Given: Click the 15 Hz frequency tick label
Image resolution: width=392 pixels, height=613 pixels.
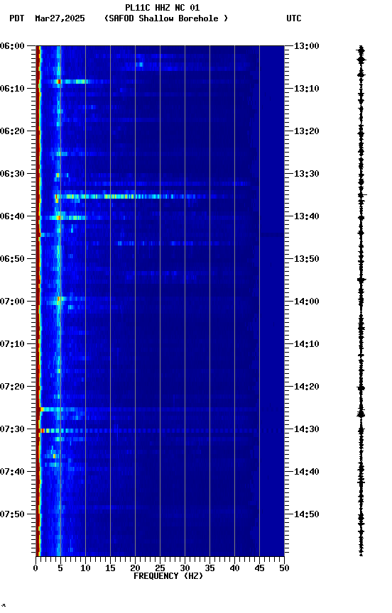Looking at the screenshot, I should click(x=110, y=568).
